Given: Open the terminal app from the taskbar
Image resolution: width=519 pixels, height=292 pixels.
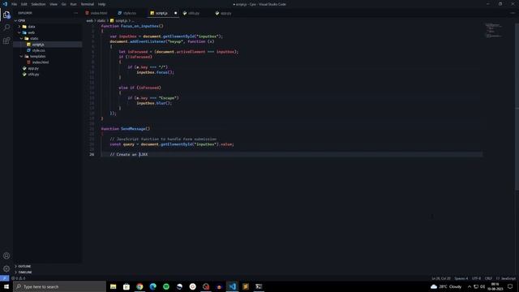Looking at the screenshot, I should (259, 286).
